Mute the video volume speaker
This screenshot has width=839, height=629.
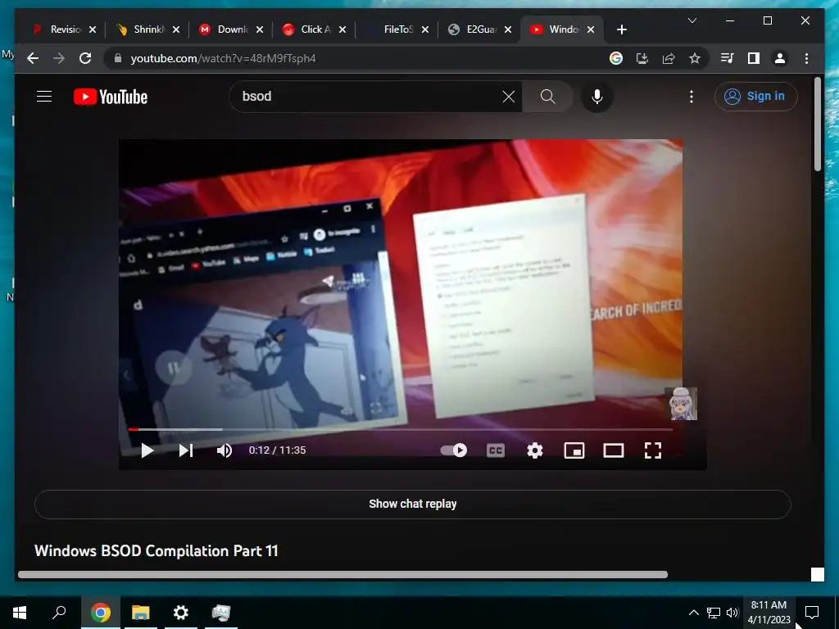click(224, 450)
